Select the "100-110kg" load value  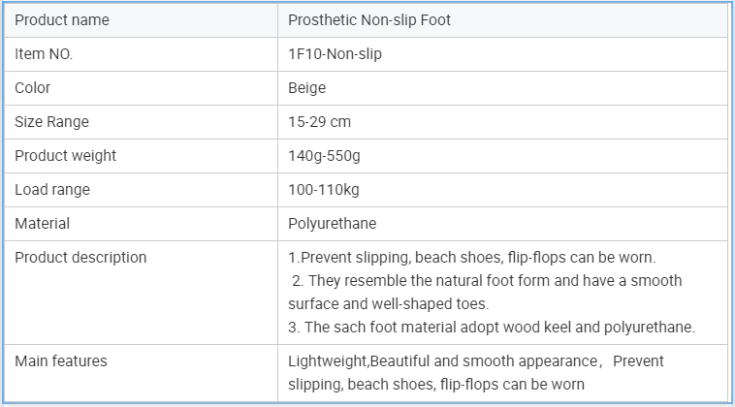[x=324, y=190]
